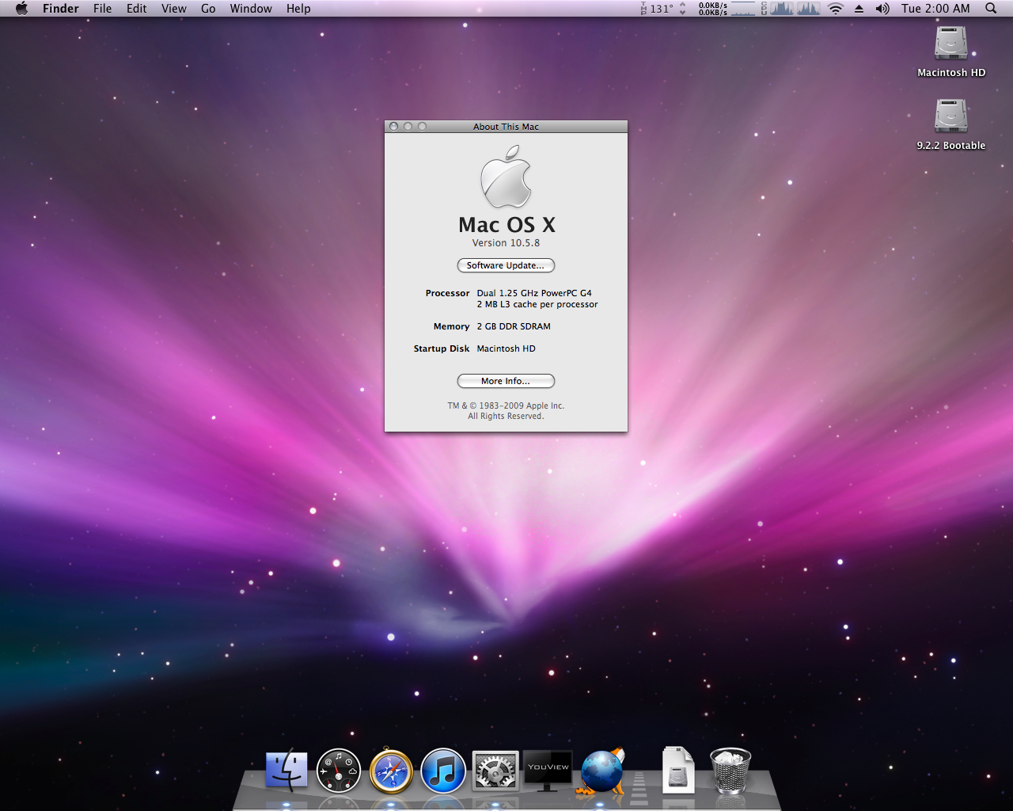The image size is (1013, 811).
Task: Open the Window menu
Action: click(251, 9)
